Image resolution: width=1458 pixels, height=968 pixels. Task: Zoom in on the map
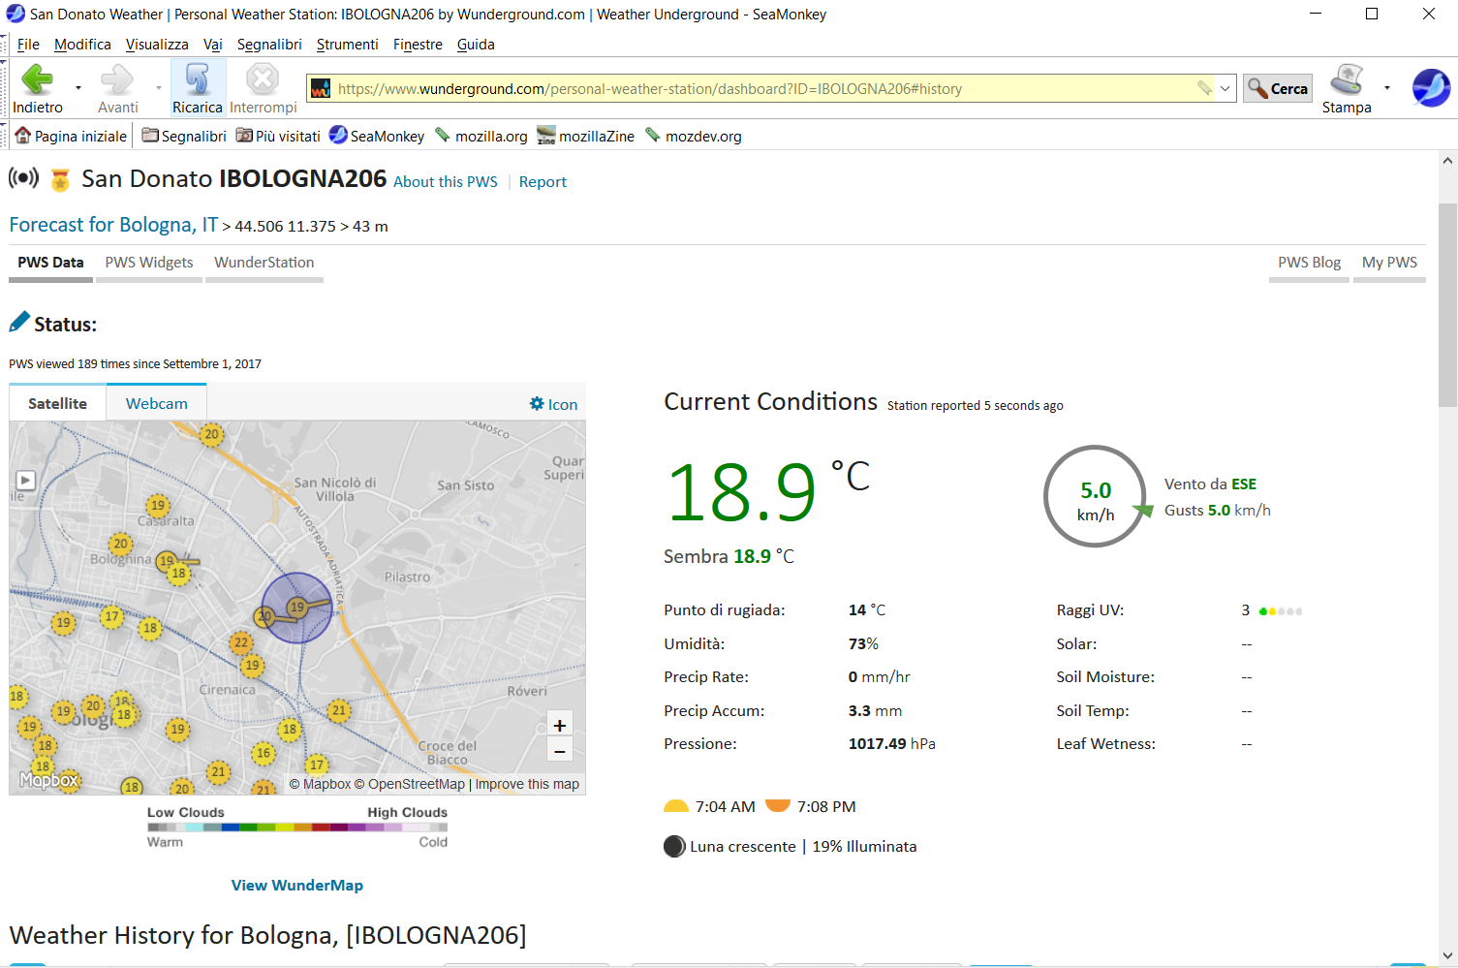pos(559,725)
